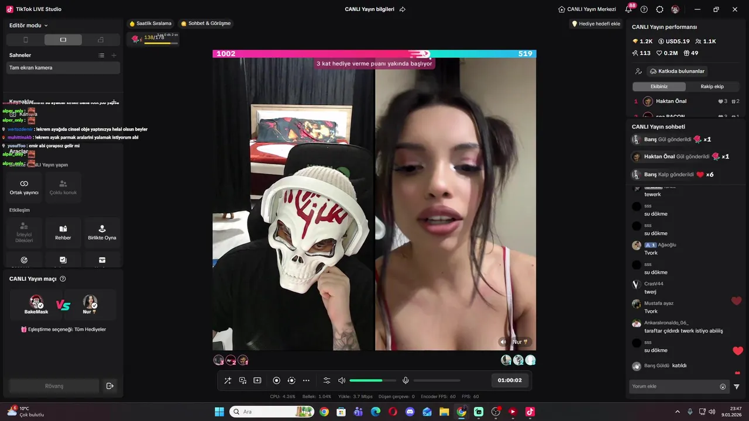
Task: Click the rose gift goal progress 138/178
Action: click(x=154, y=39)
